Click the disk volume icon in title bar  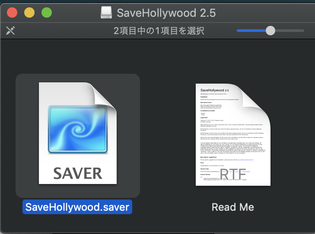coord(106,12)
